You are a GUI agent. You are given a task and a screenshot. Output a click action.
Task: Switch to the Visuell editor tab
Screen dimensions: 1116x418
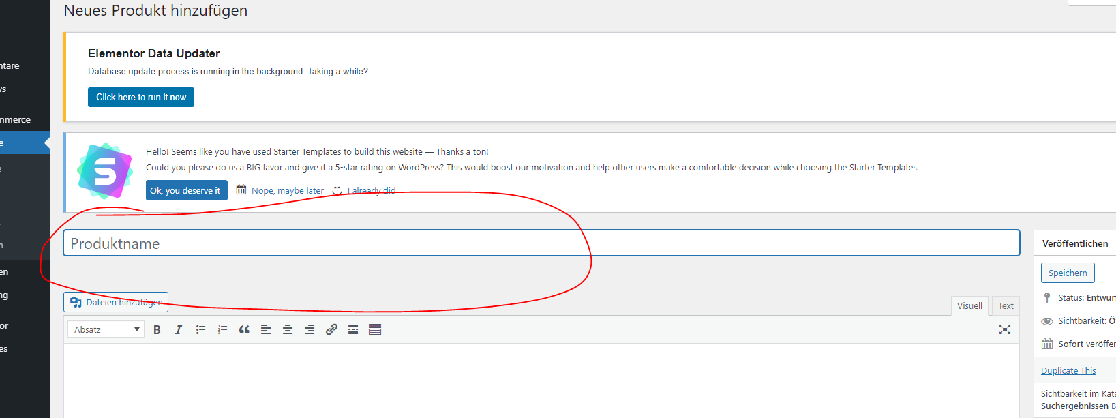(969, 306)
